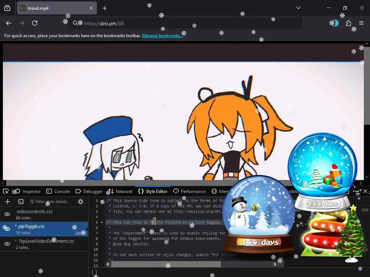Open the Firefox hamburger menu
The width and height of the screenshot is (370, 277).
(361, 23)
